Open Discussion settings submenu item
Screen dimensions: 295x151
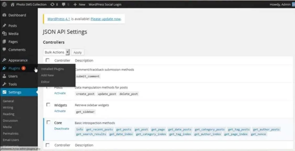click(x=10, y=121)
